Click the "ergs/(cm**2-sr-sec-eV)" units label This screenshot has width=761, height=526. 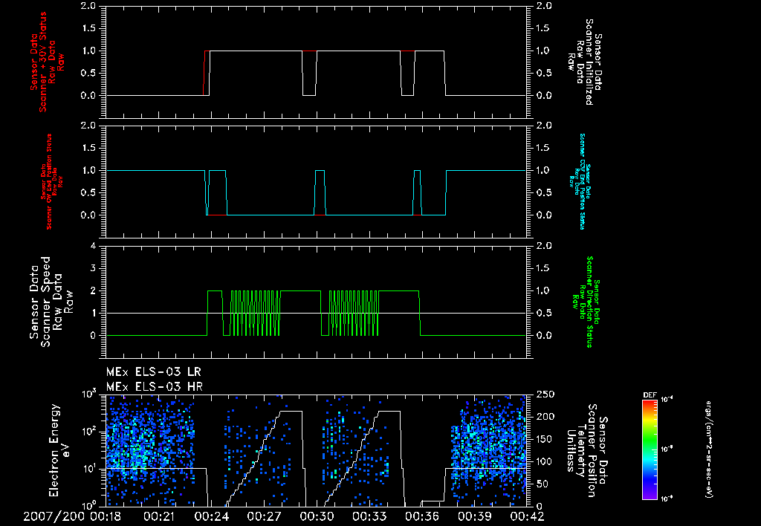[709, 449]
